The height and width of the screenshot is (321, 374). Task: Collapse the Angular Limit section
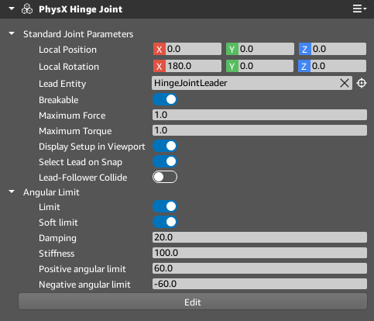click(12, 192)
